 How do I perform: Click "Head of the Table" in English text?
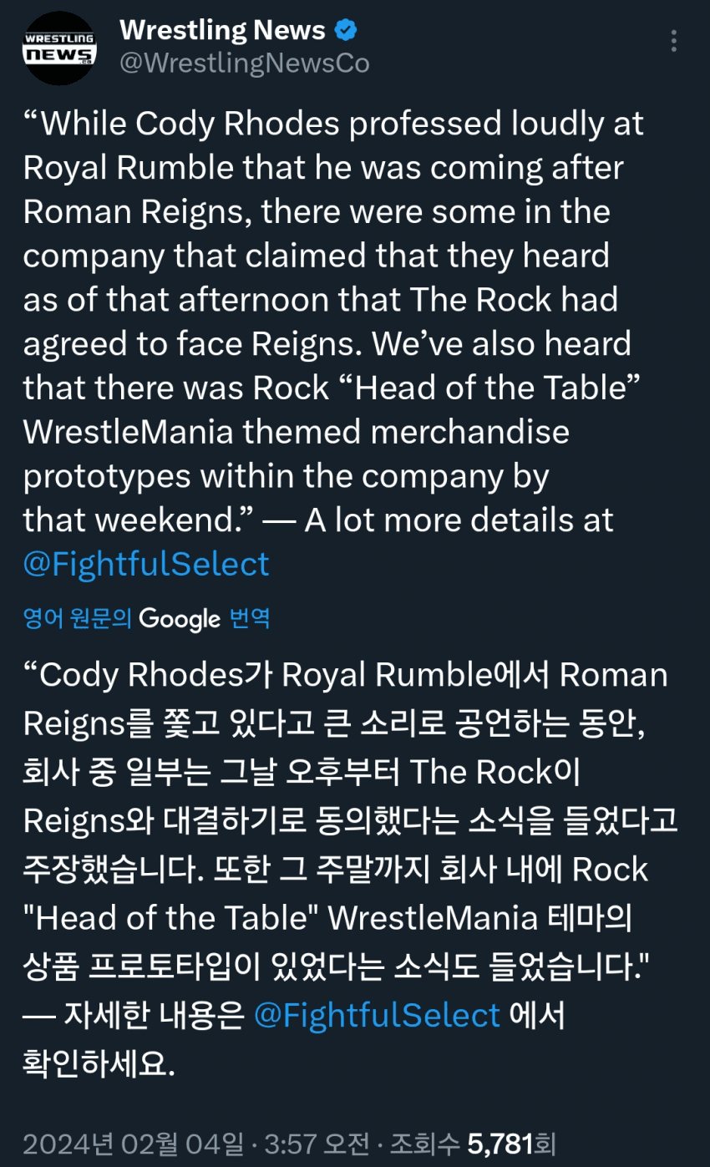click(490, 388)
